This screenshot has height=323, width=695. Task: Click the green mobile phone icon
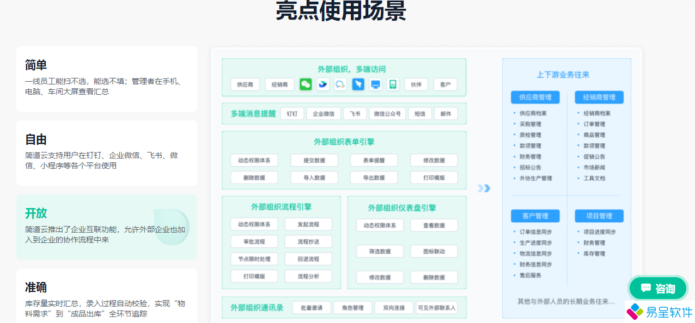coord(393,84)
